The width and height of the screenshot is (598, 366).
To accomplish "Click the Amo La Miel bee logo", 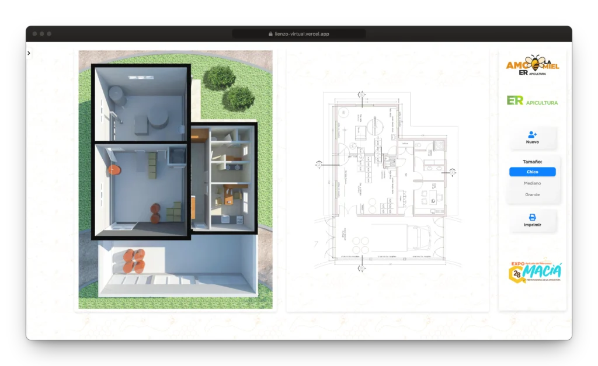I will coord(533,65).
